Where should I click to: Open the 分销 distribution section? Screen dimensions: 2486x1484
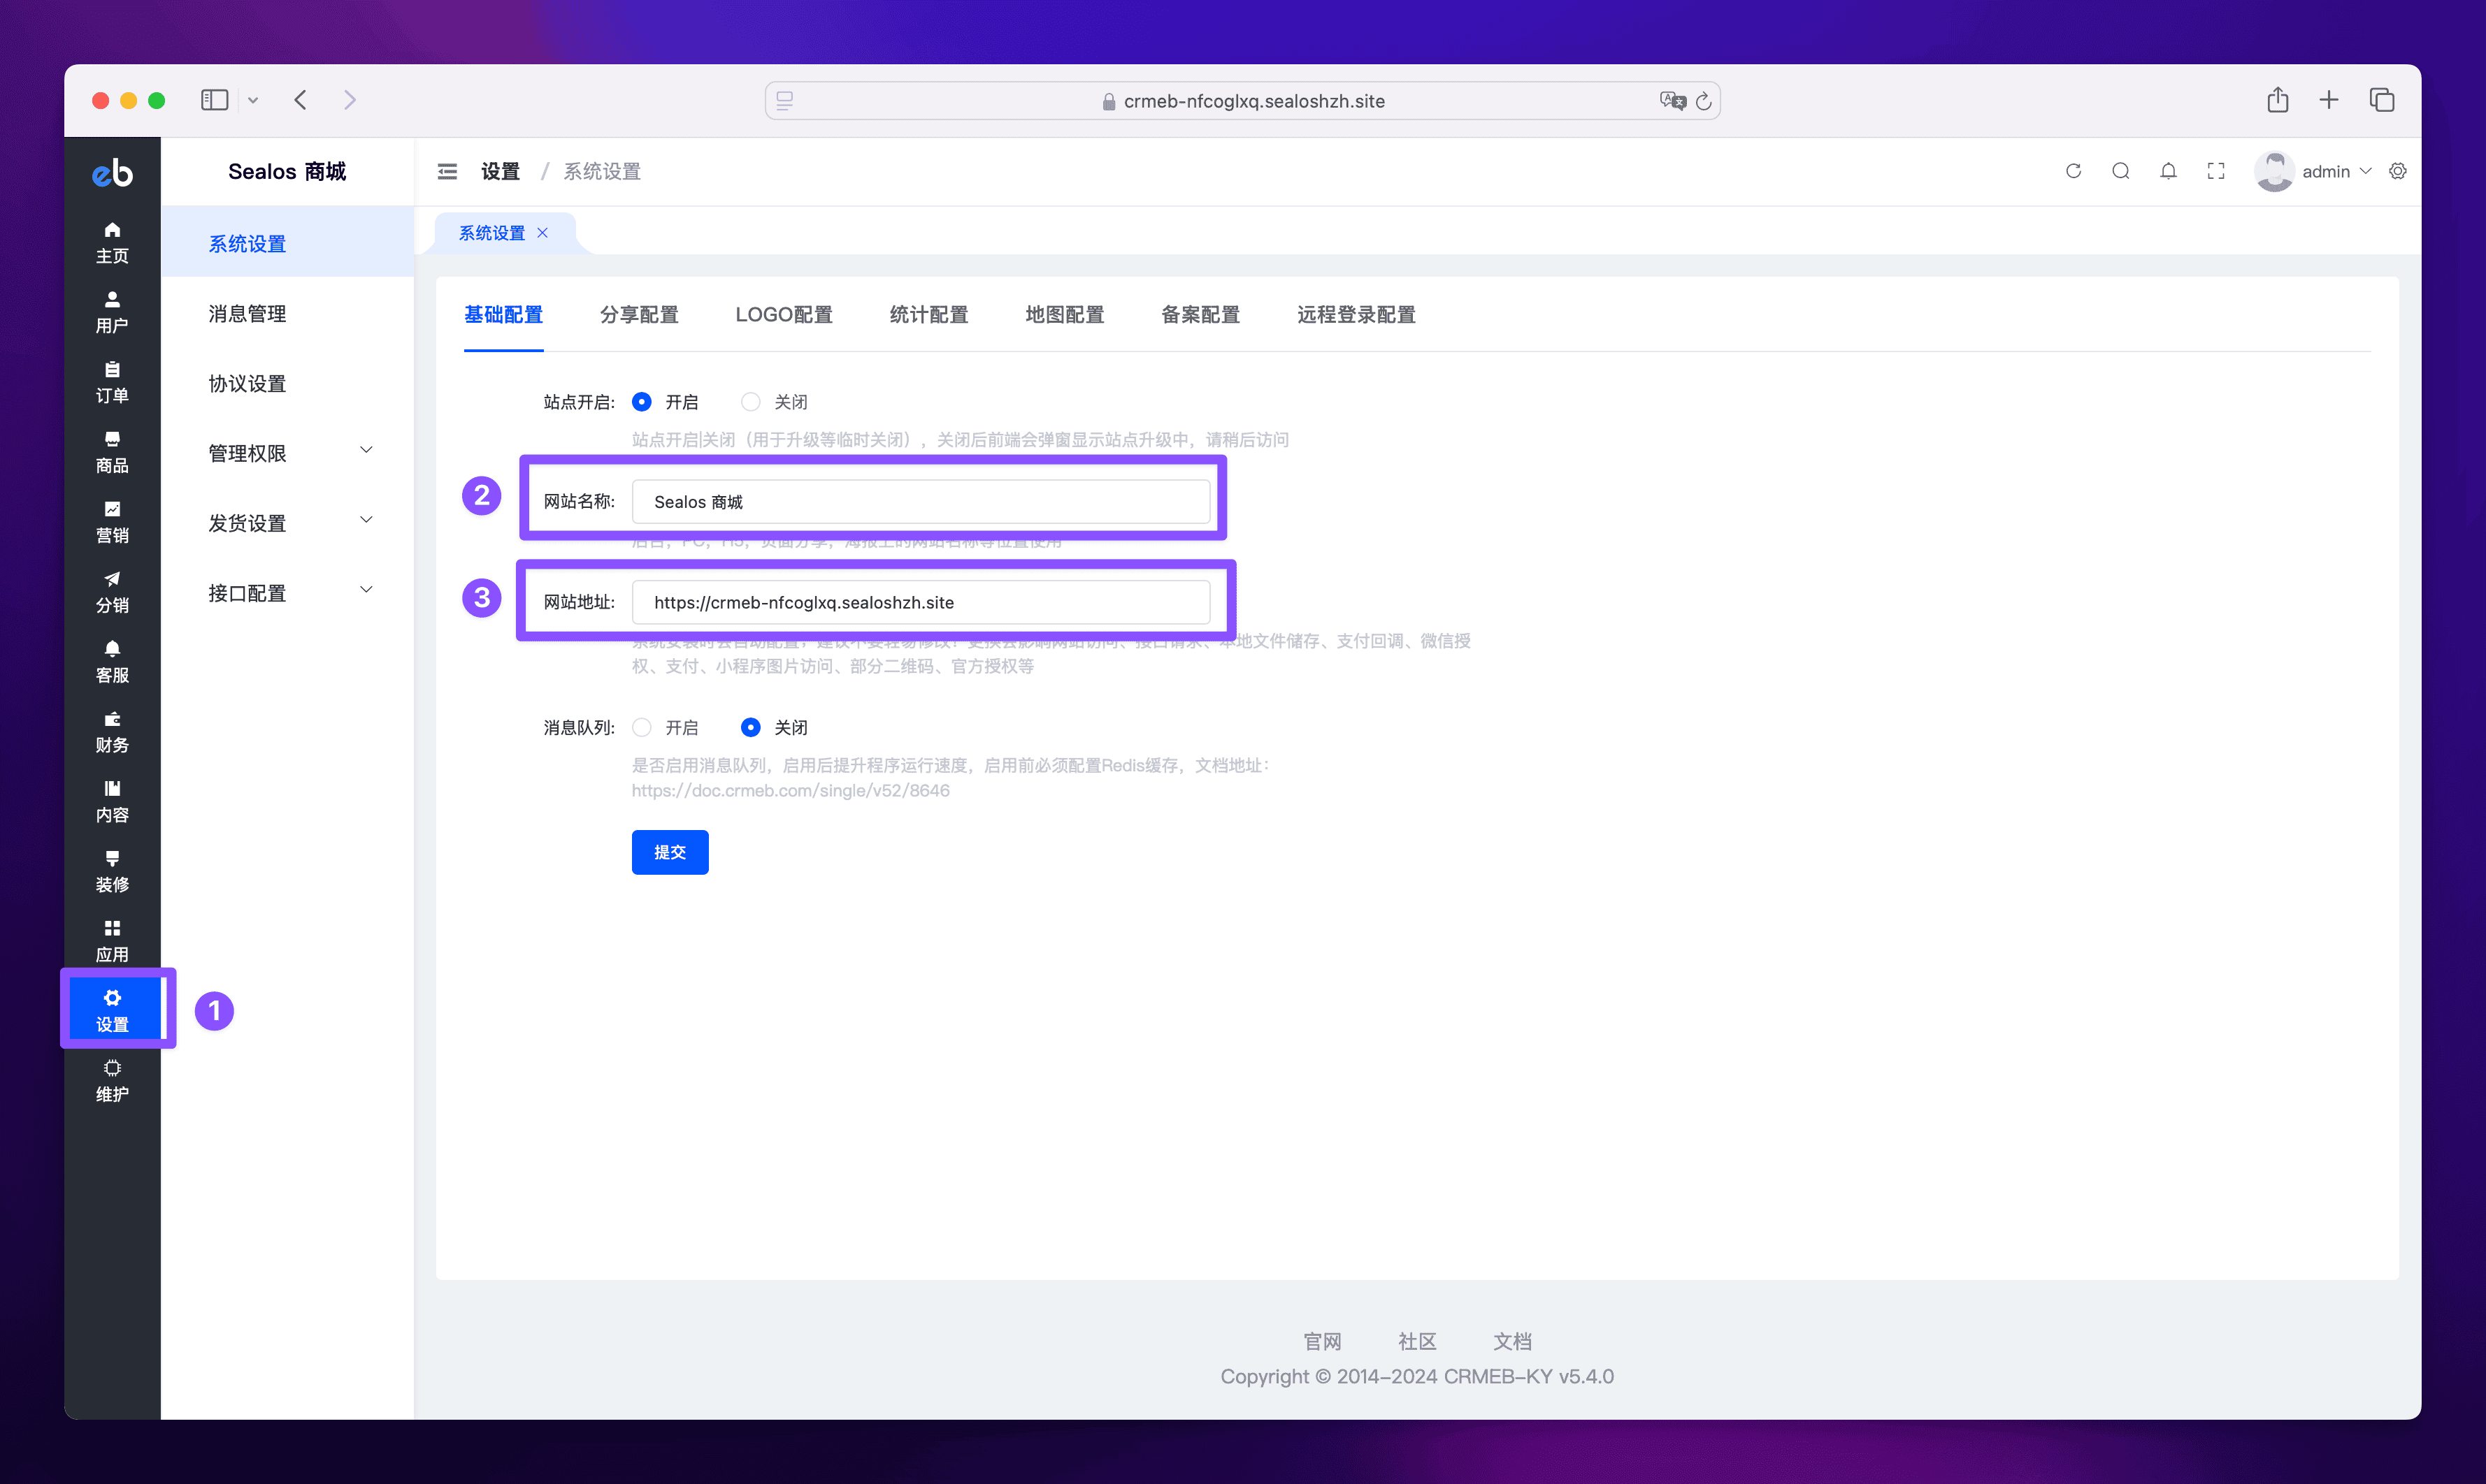click(112, 593)
